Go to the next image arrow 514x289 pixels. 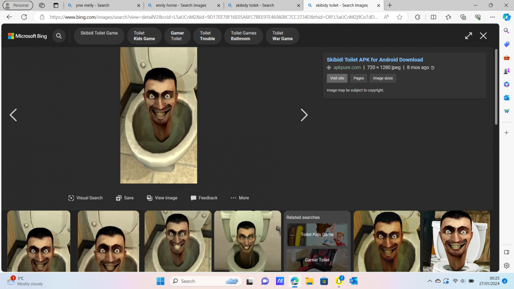coord(304,115)
